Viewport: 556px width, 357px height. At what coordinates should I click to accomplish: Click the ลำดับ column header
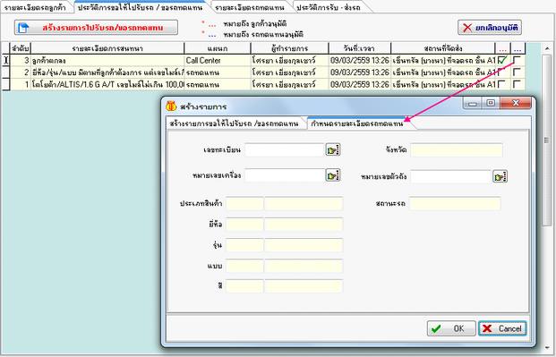(x=21, y=48)
